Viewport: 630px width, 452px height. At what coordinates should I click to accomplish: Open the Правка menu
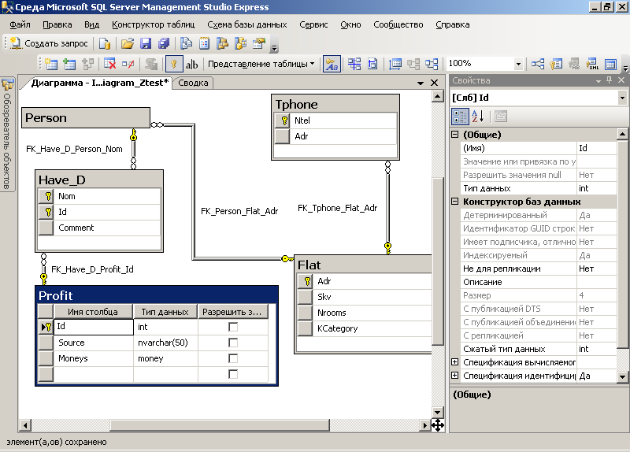pyautogui.click(x=57, y=24)
